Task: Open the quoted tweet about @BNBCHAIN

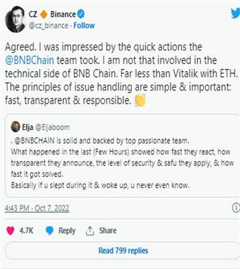Action: tap(122, 156)
